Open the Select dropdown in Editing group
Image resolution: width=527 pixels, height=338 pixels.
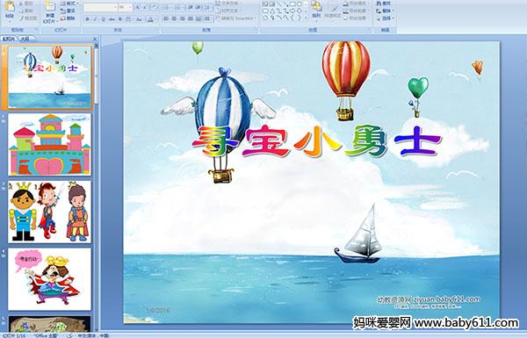pos(384,18)
